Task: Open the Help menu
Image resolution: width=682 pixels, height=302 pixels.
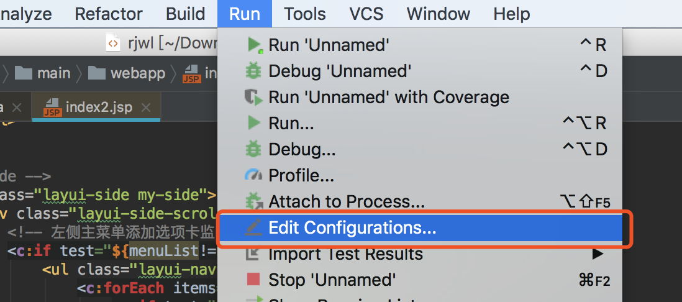Action: 512,14
